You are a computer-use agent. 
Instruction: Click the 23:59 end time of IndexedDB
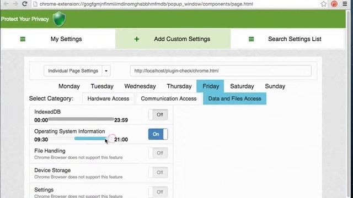[121, 120]
